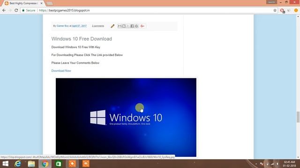The width and height of the screenshot is (300, 168).
Task: Open the April 07, 2017 post date link
Action: pos(79,26)
